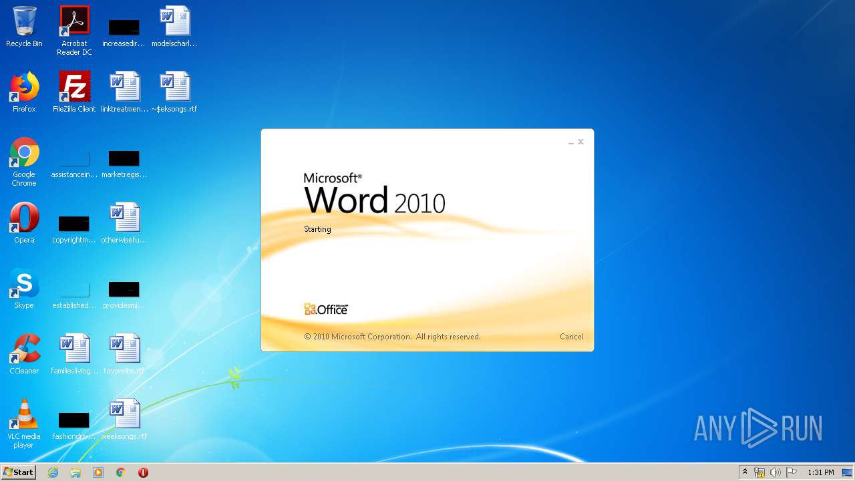Viewport: 855px width, 481px height.
Task: Open the Recycle Bin desktop icon
Action: 24,27
